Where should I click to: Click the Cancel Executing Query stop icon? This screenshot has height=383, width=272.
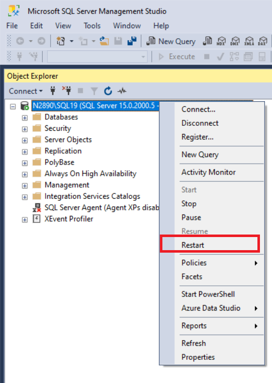tap(207, 57)
